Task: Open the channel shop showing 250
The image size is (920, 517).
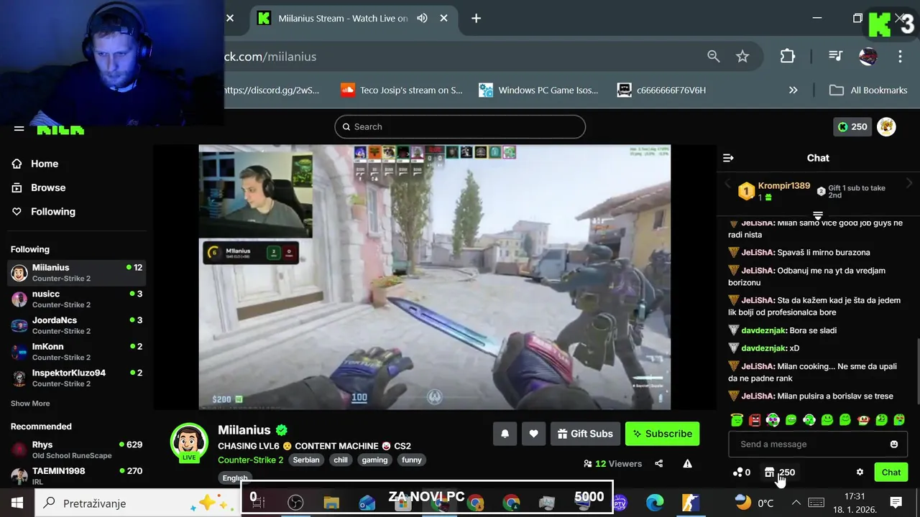Action: point(780,472)
